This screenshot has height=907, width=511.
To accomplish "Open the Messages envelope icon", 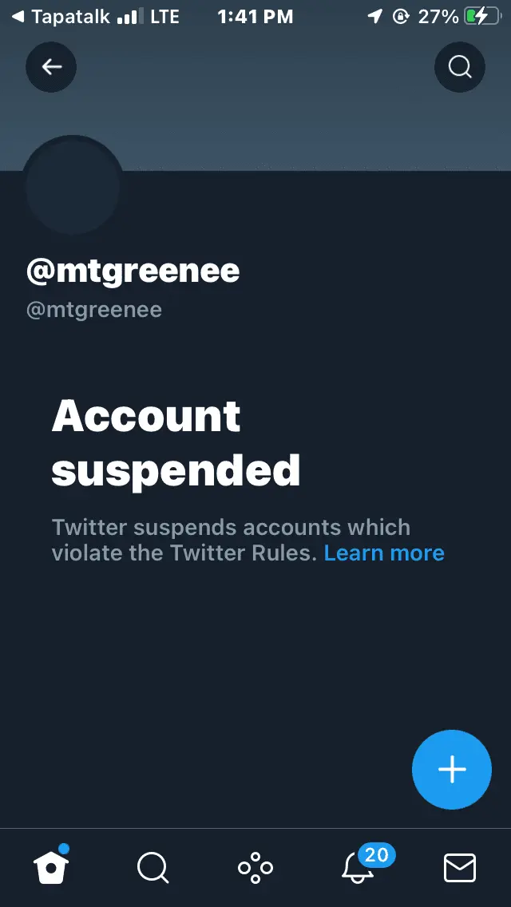I will click(x=460, y=867).
